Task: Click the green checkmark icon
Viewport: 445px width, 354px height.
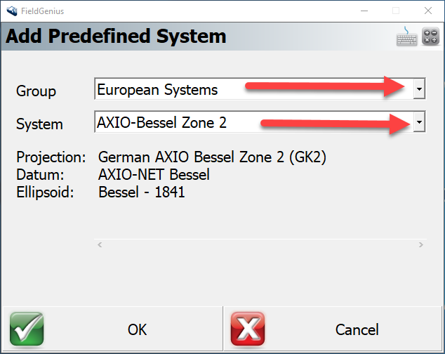Action: [27, 329]
